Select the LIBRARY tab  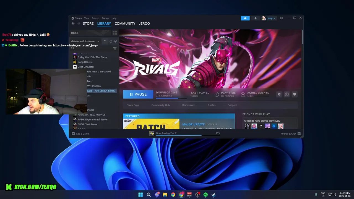(104, 23)
